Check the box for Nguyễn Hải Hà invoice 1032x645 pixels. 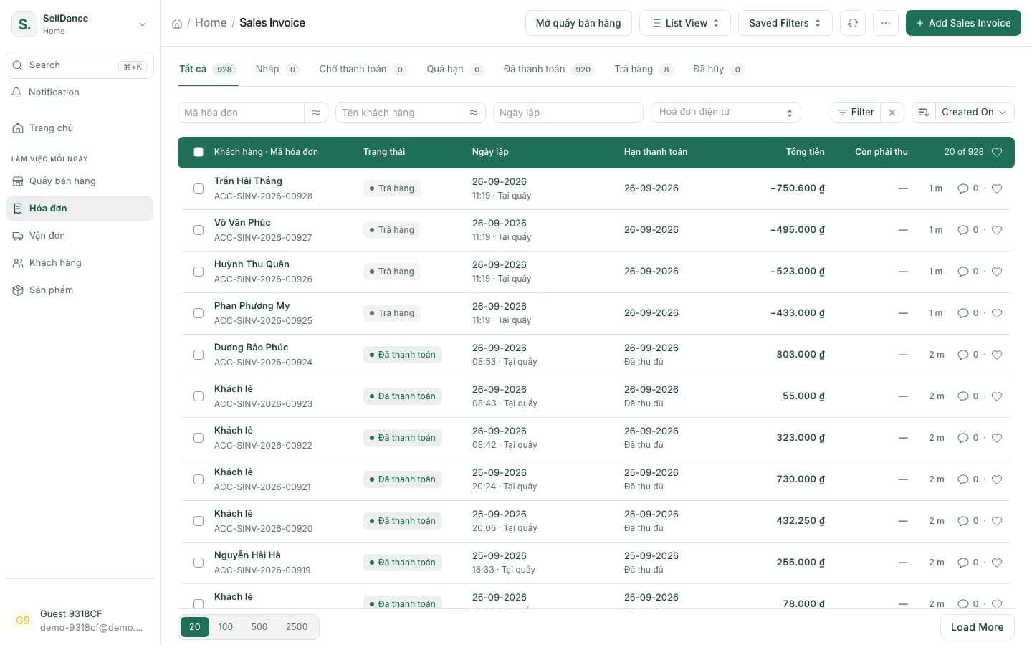[x=199, y=563]
